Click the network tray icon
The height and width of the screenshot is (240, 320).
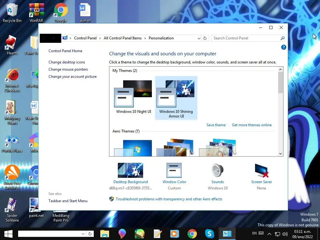[x=277, y=234]
